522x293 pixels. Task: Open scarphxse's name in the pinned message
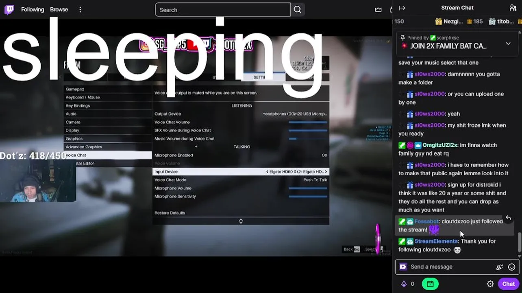point(447,37)
